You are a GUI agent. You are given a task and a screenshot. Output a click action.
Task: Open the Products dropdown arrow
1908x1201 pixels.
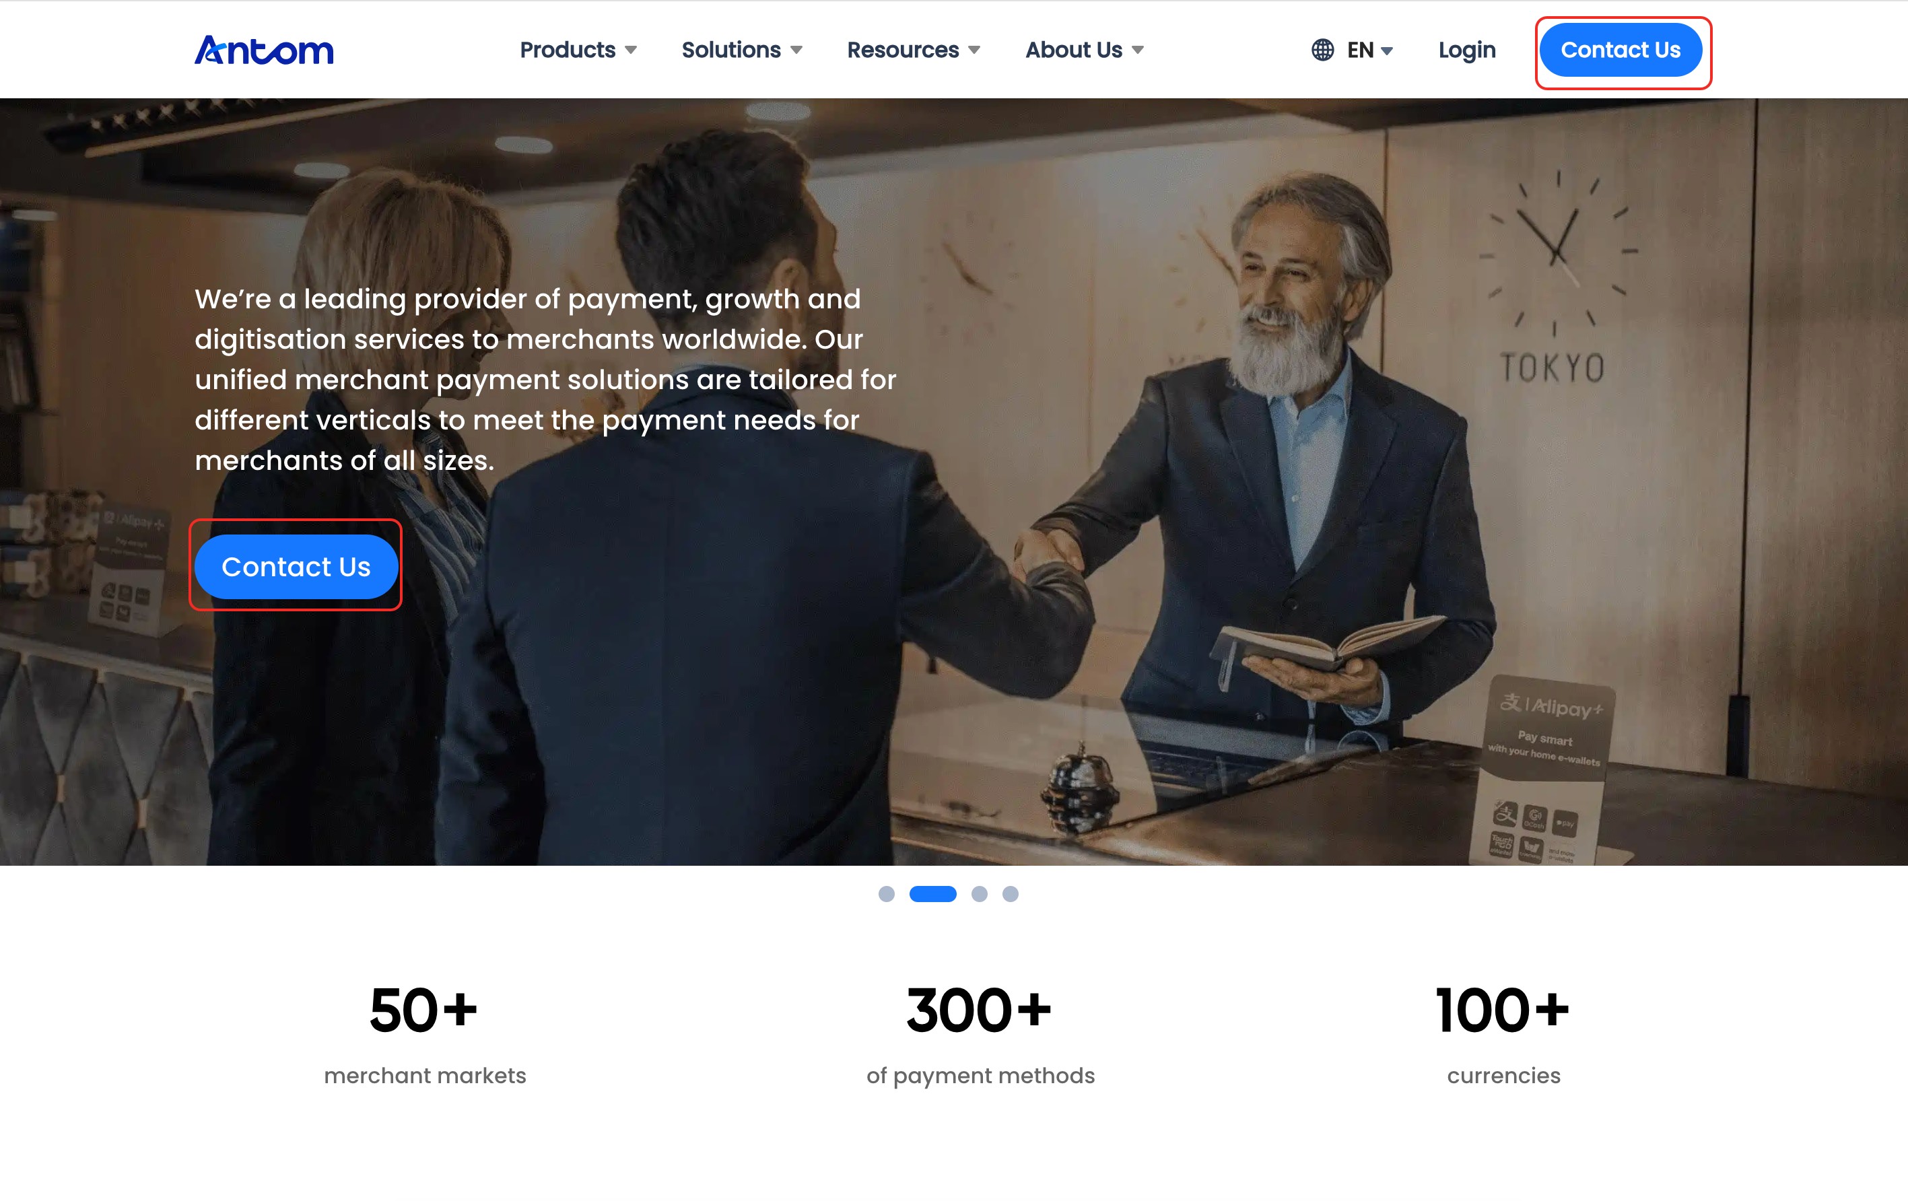631,50
